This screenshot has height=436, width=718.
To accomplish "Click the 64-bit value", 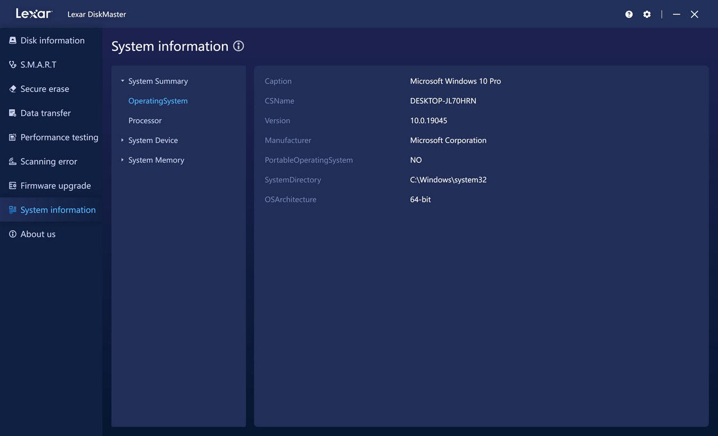I will pyautogui.click(x=421, y=200).
